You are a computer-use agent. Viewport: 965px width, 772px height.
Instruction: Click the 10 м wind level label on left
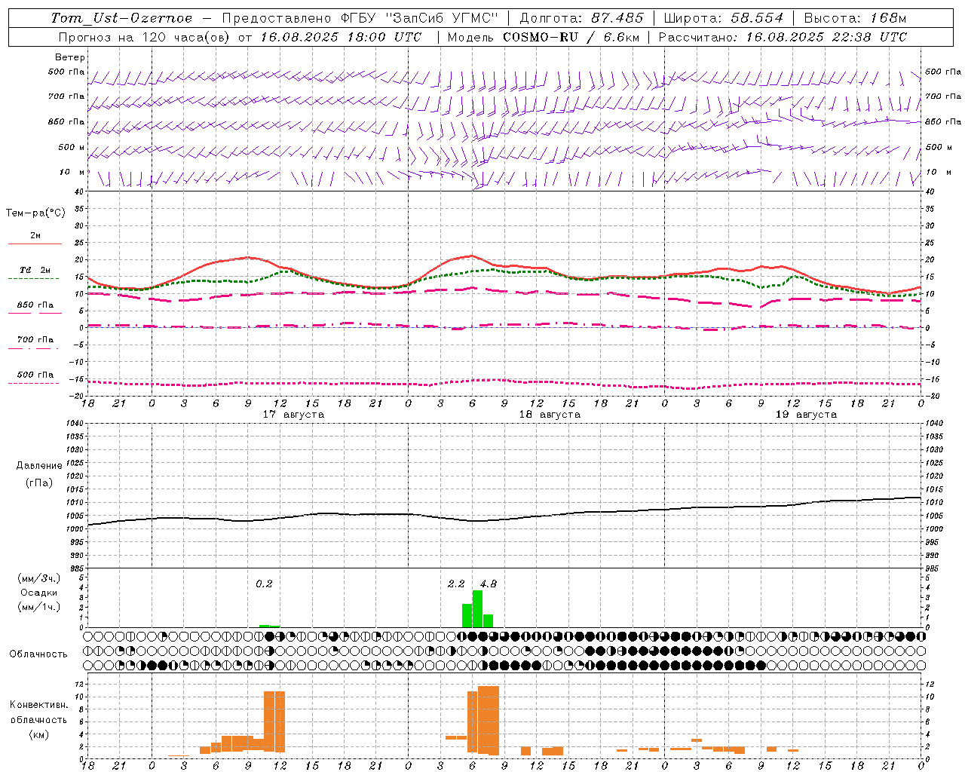tap(73, 172)
